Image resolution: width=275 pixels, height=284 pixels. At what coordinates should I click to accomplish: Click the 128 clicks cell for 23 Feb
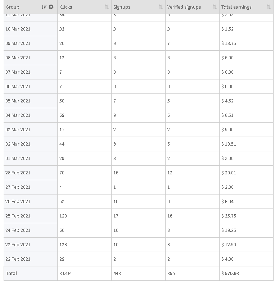tap(84, 245)
